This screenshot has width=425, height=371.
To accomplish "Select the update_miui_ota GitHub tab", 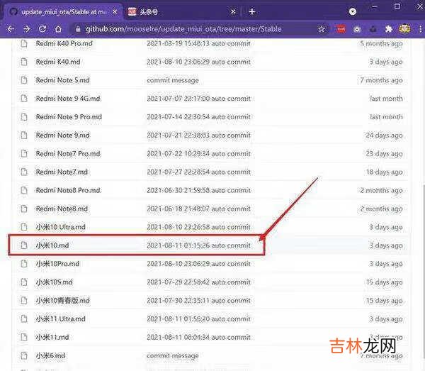I will click(x=64, y=11).
